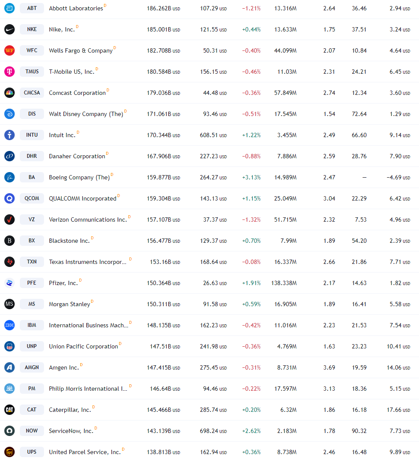Open the WFC ticker symbol

tap(32, 50)
